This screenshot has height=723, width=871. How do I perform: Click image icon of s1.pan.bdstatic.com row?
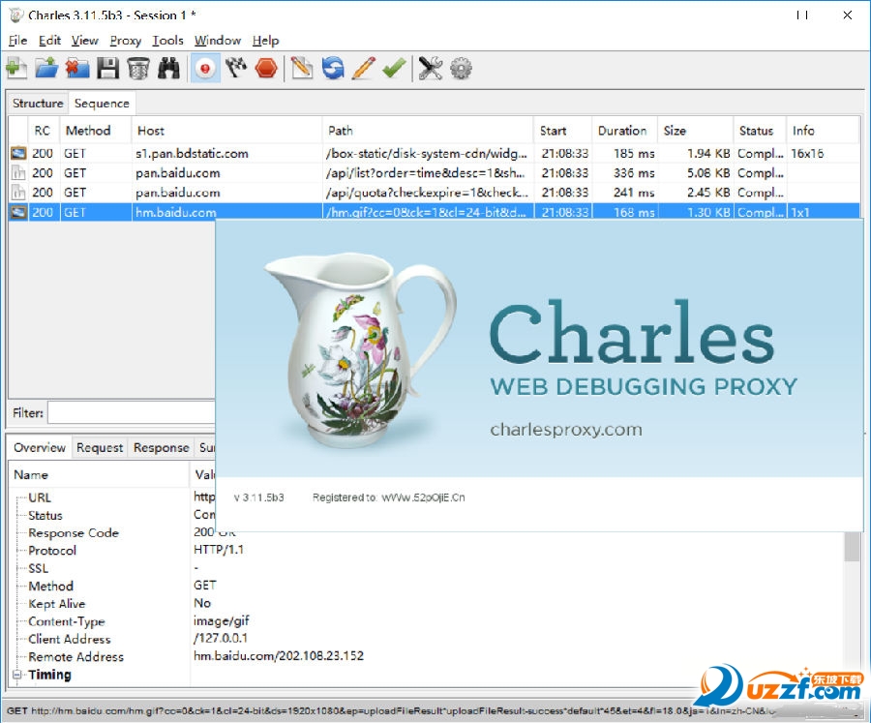[x=18, y=153]
